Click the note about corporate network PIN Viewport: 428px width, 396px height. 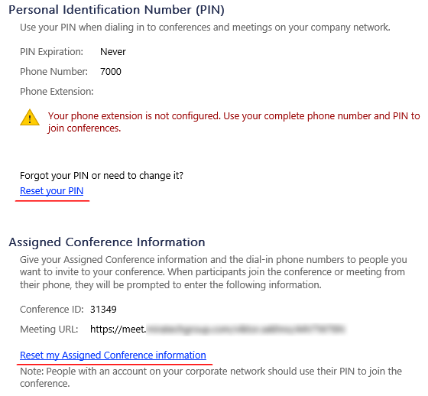pos(211,378)
